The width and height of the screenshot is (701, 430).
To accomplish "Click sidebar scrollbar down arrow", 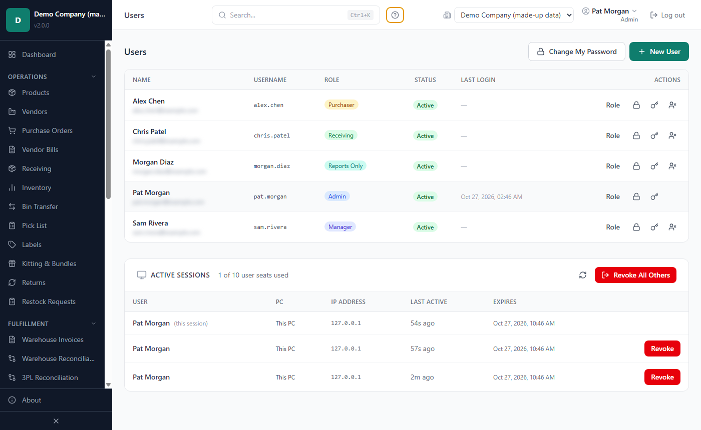I will [108, 384].
